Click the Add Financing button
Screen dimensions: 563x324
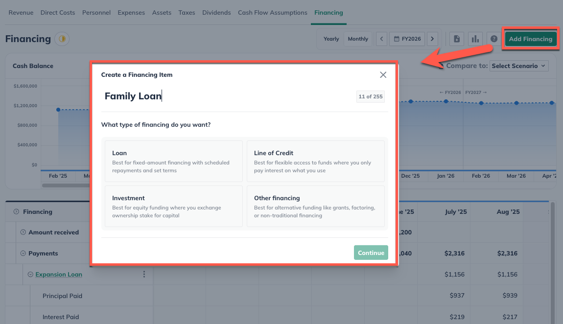pos(530,39)
